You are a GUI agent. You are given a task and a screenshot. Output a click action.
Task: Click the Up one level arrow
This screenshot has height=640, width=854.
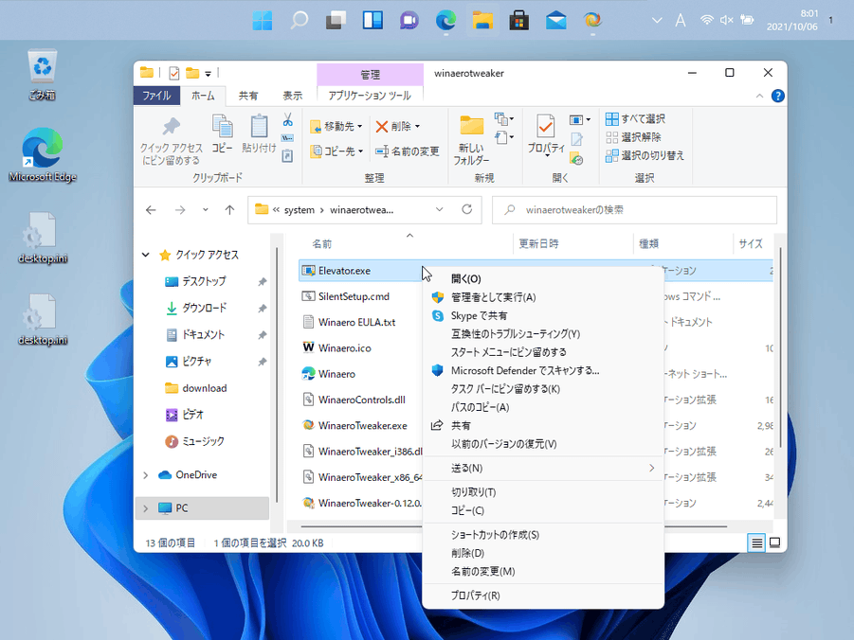click(x=229, y=209)
